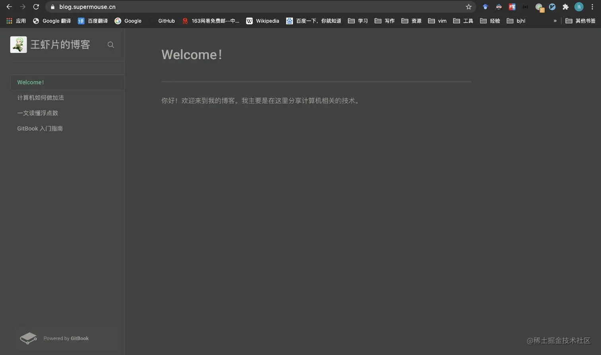
Task: Expand the vim bookmark folder
Action: click(437, 21)
